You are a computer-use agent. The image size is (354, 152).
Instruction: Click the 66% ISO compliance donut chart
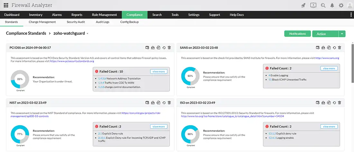click(190, 134)
